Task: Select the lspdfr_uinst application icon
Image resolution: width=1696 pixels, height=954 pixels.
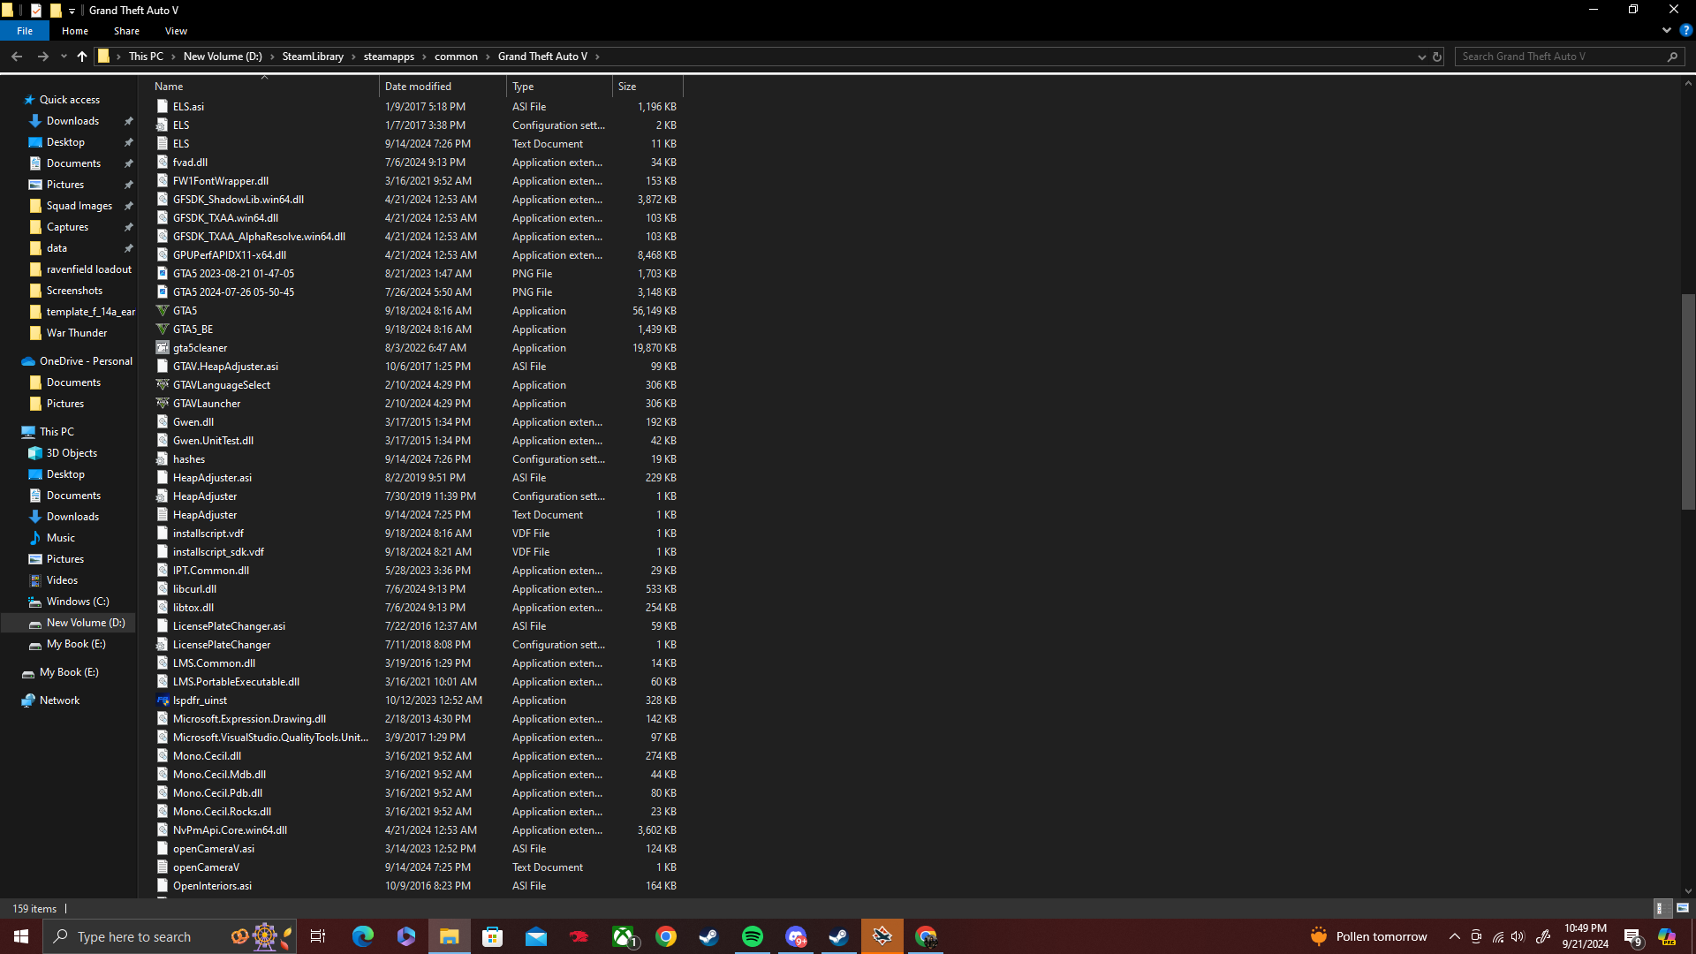Action: point(163,700)
